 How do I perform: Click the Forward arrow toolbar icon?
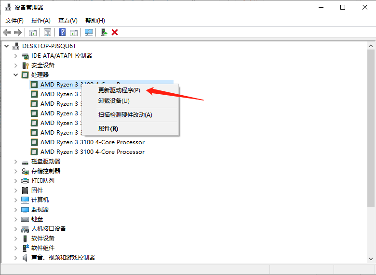(x=18, y=32)
